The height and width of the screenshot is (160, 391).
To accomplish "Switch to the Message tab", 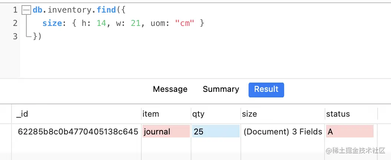I will click(x=170, y=89).
